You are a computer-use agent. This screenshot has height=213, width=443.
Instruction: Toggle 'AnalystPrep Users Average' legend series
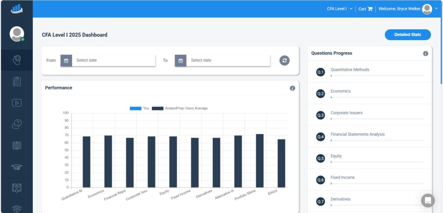click(x=180, y=108)
